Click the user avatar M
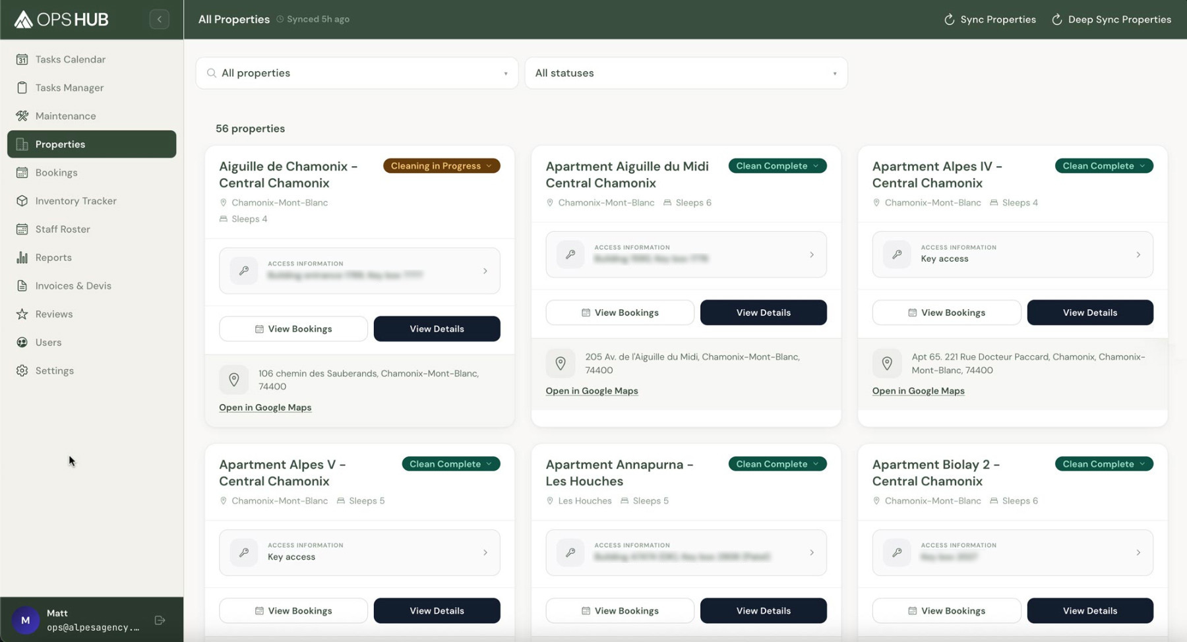 (x=26, y=620)
